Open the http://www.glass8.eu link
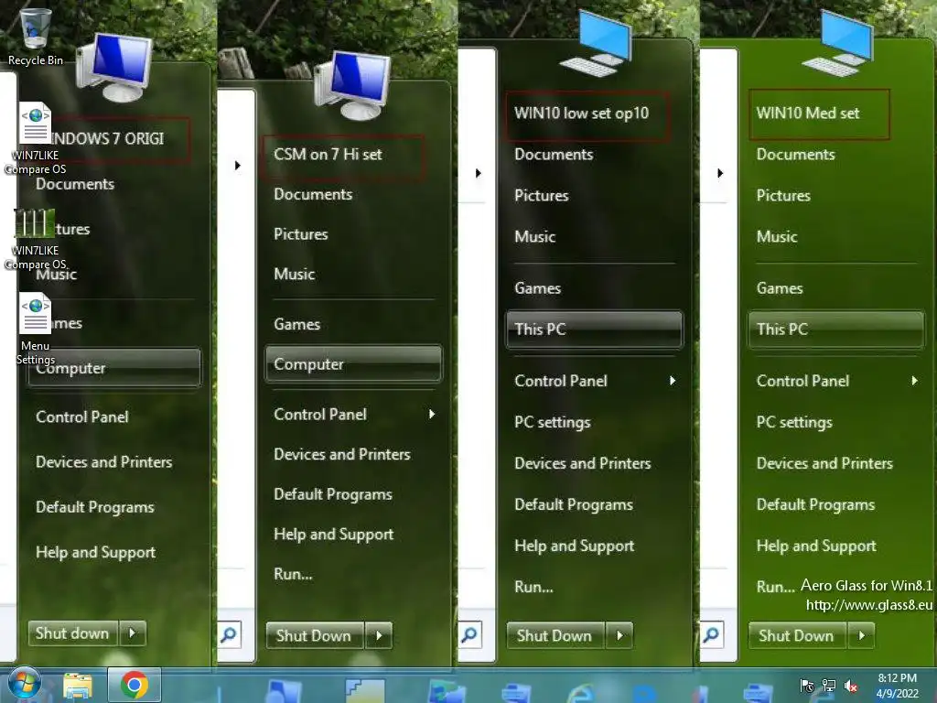The image size is (937, 703). 869,605
